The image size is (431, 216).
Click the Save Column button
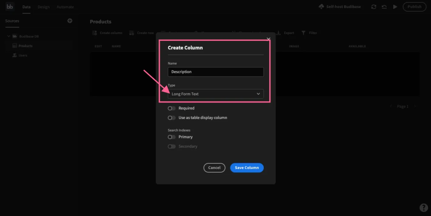[x=247, y=168]
